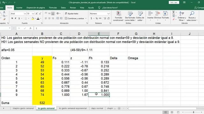
Task: Open the Vista ribbon tab
Action: pyautogui.click(x=82, y=8)
